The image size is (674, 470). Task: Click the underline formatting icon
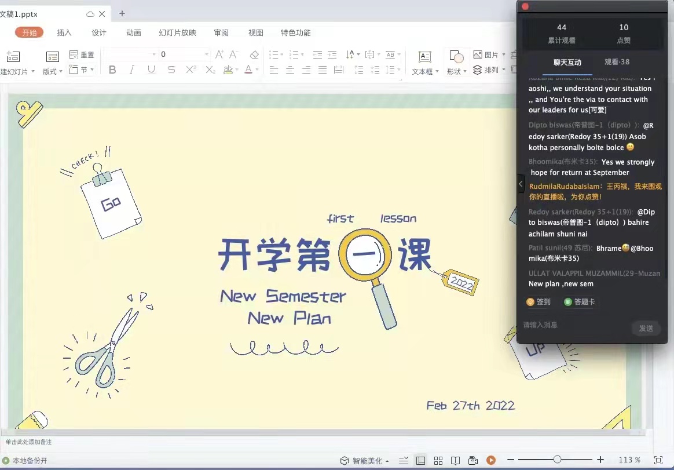[152, 70]
